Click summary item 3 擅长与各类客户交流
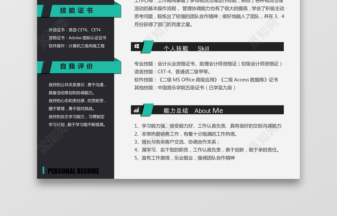Screen dimensions: 337x216 pos(177,142)
